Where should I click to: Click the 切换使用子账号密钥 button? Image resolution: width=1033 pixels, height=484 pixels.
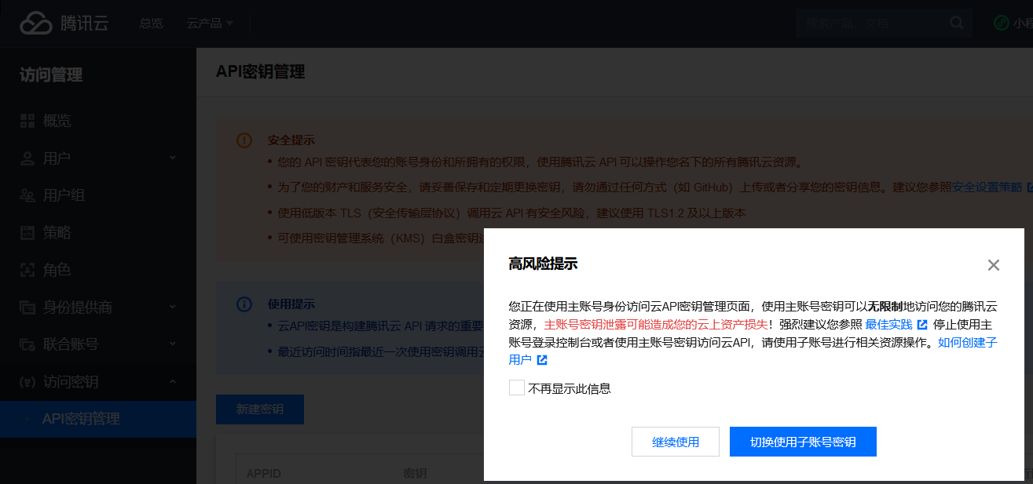(x=803, y=442)
